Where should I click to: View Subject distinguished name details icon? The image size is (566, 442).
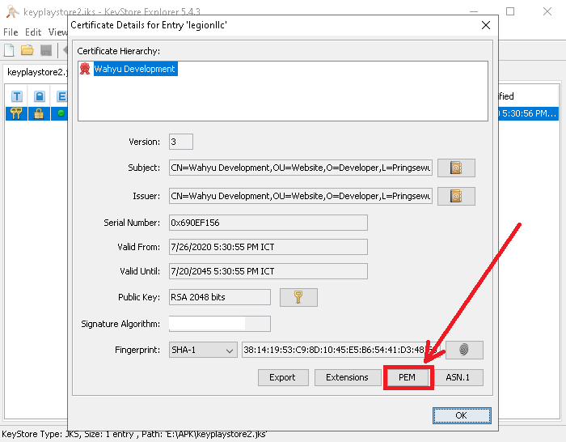pos(456,168)
